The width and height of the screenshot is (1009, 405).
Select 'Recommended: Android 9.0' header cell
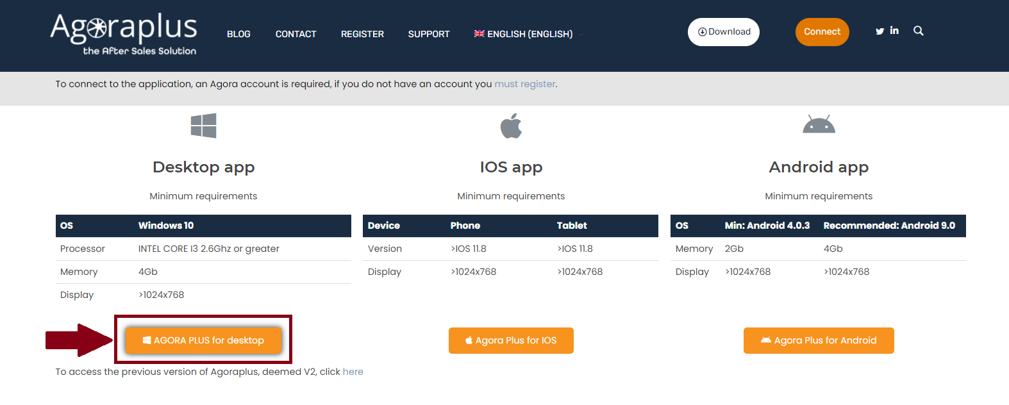click(x=889, y=226)
